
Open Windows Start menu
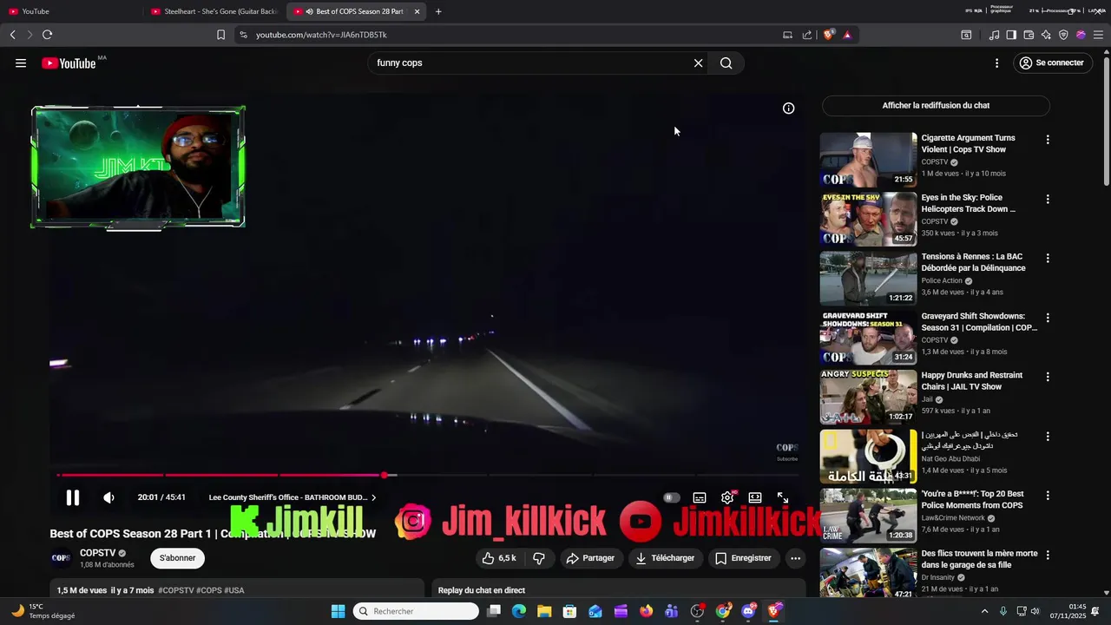339,611
